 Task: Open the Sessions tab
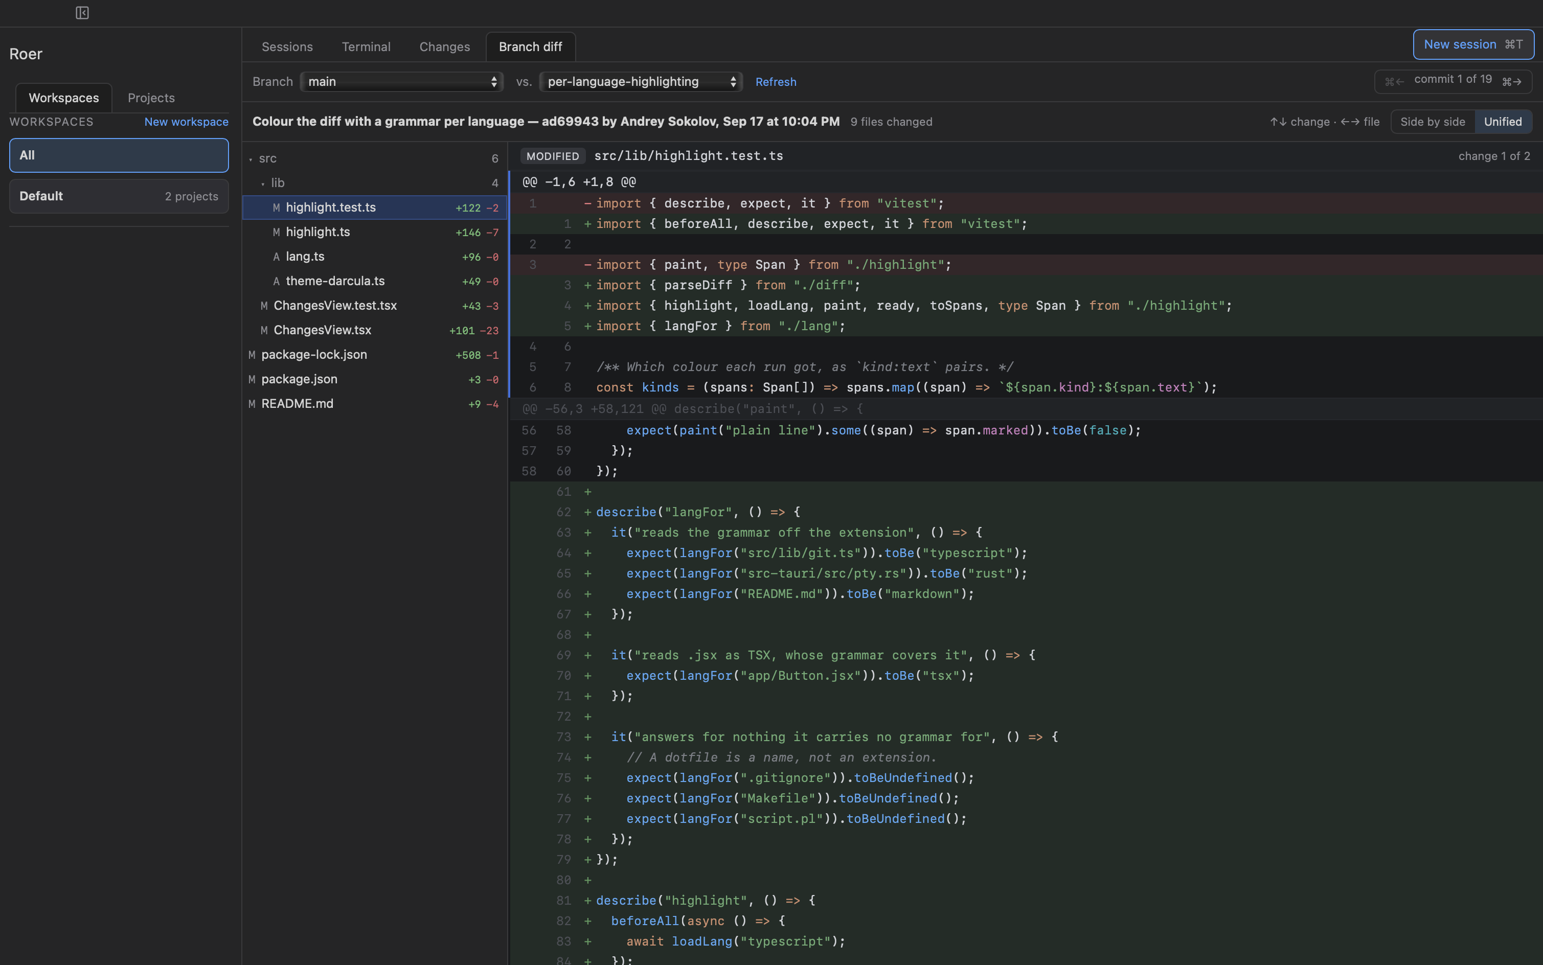[x=287, y=47]
